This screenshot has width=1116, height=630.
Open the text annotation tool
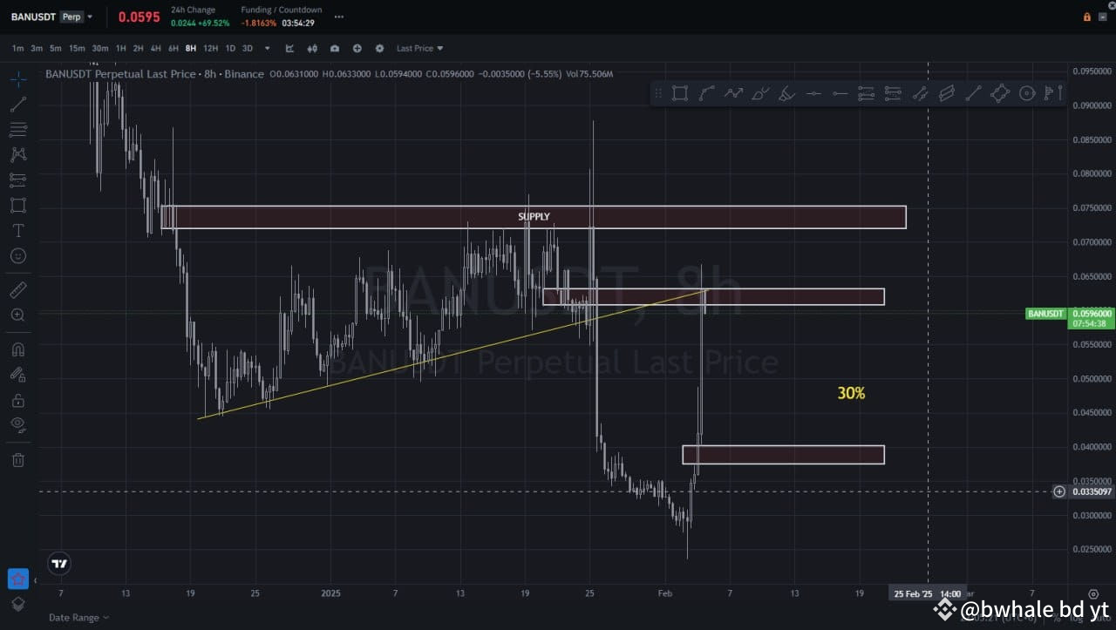tap(17, 230)
